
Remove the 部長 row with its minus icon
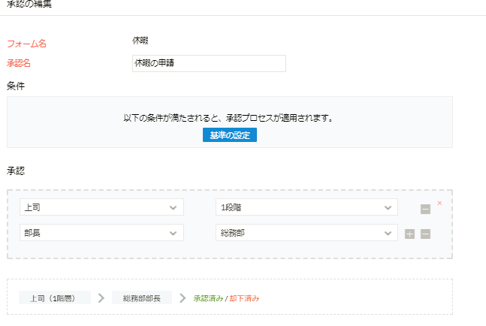click(x=425, y=234)
